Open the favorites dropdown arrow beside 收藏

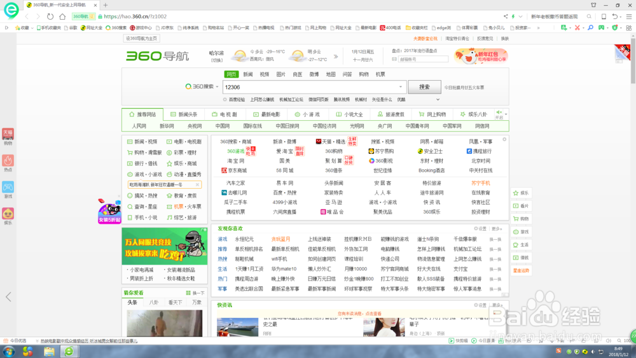[32, 29]
